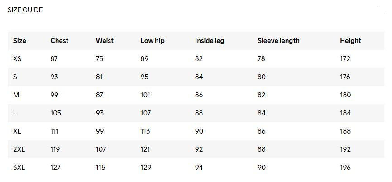This screenshot has height=182, width=392.
Task: Select the Height column header
Action: 350,41
